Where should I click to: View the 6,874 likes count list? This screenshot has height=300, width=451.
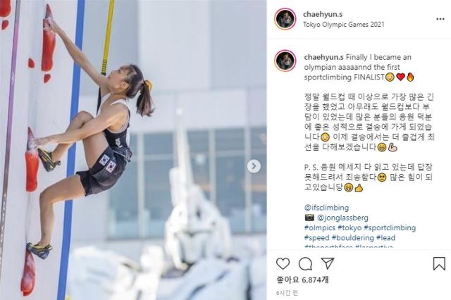click(302, 280)
